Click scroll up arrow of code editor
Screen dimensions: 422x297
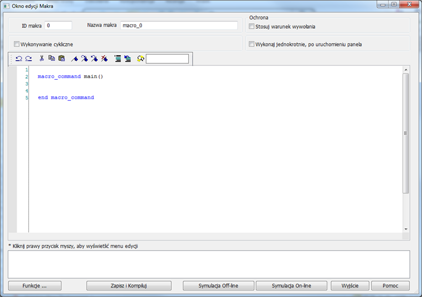[406, 70]
